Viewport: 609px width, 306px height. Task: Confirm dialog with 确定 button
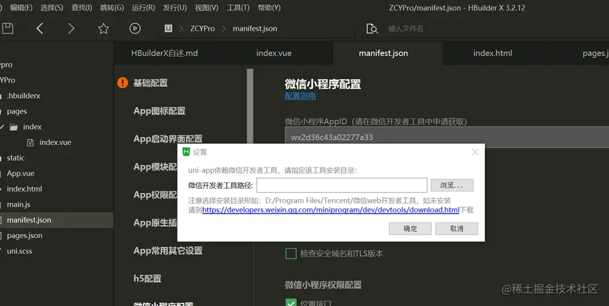point(410,229)
